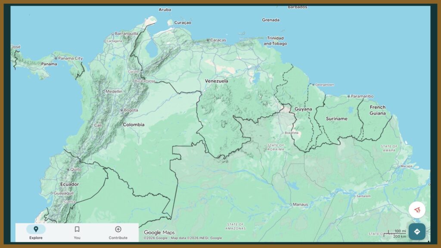This screenshot has width=441, height=248.
Task: Tap the Contribute plus icon
Action: click(118, 229)
